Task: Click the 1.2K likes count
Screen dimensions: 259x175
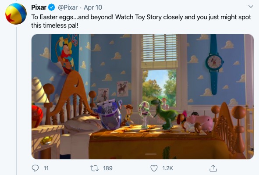Action: tap(167, 168)
